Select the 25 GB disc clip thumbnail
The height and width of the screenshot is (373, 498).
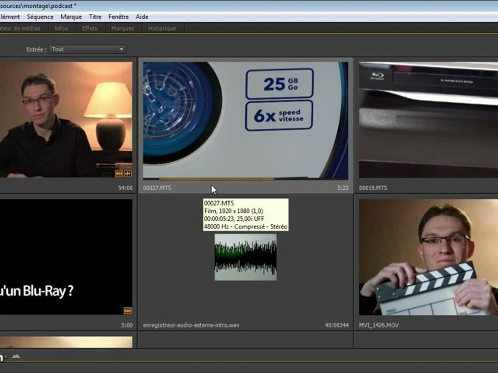(245, 121)
